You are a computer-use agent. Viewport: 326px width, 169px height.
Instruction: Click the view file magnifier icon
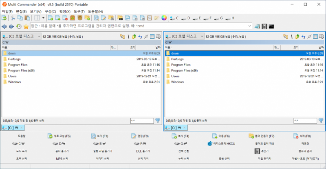pos(96,18)
